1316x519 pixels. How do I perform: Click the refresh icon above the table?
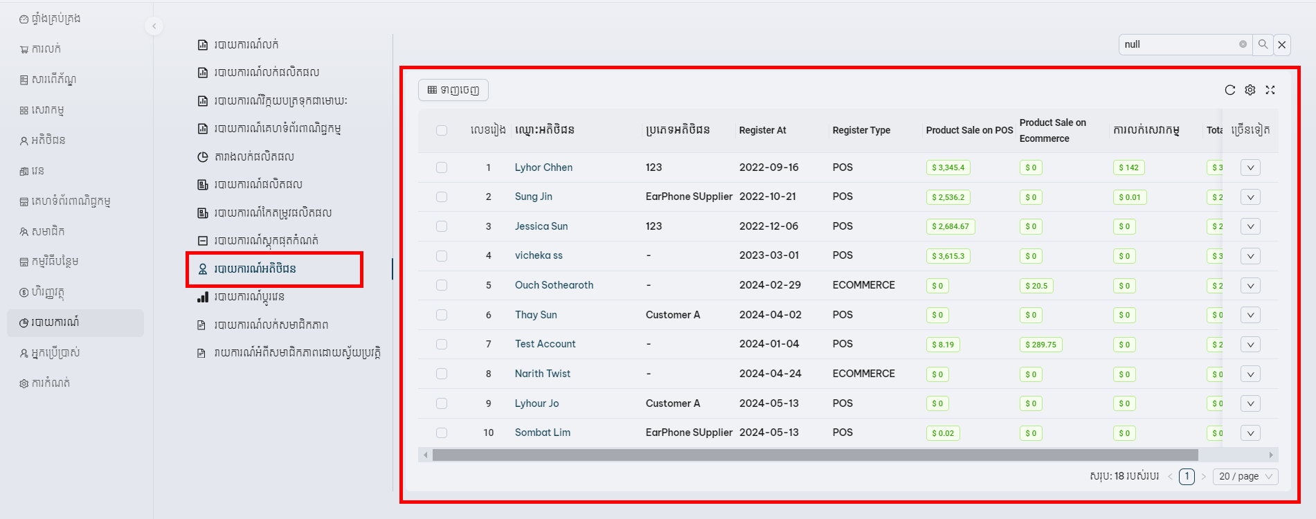pyautogui.click(x=1229, y=90)
